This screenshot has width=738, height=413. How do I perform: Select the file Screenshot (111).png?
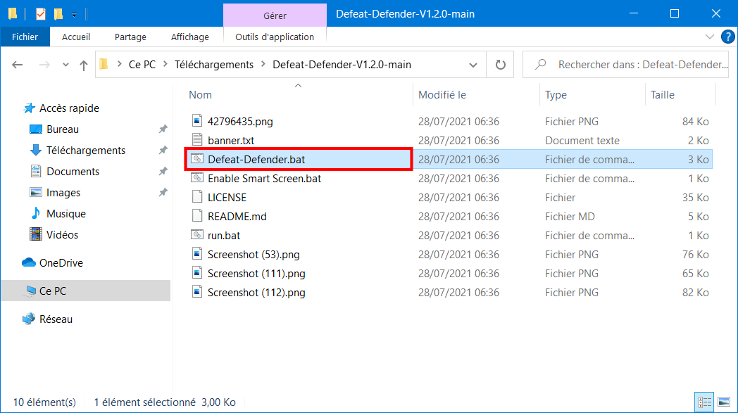pyautogui.click(x=256, y=273)
